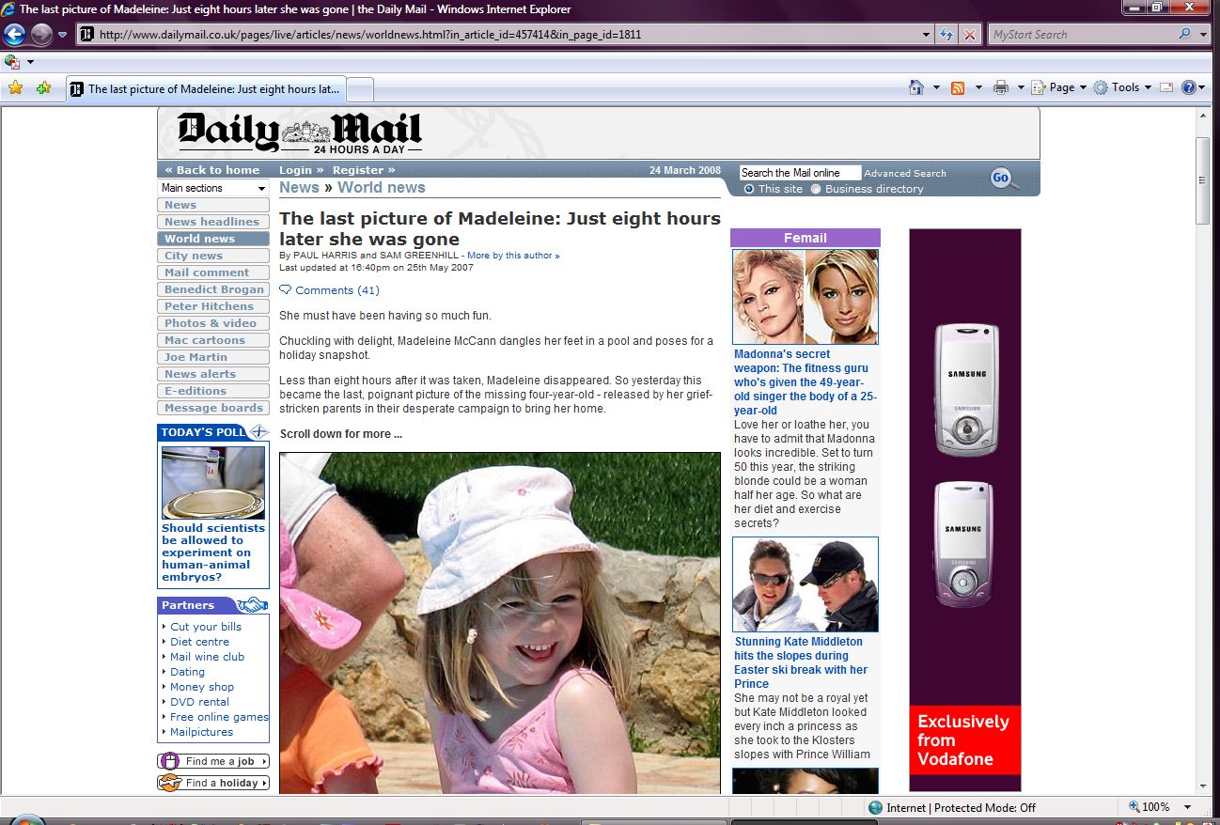Image resolution: width=1220 pixels, height=825 pixels.
Task: Click the Go magnifier search button
Action: coord(1004,179)
